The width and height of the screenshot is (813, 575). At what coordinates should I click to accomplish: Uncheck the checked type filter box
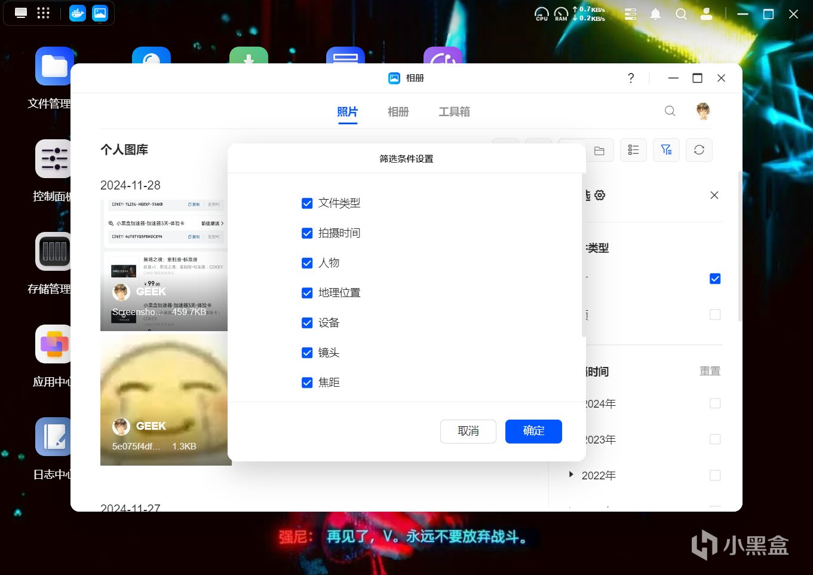point(715,279)
